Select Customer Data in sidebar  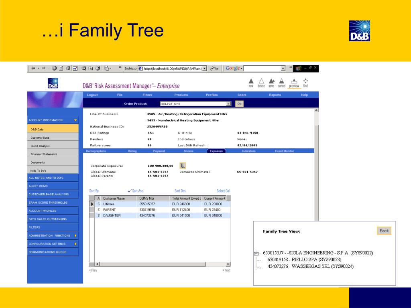point(53,138)
